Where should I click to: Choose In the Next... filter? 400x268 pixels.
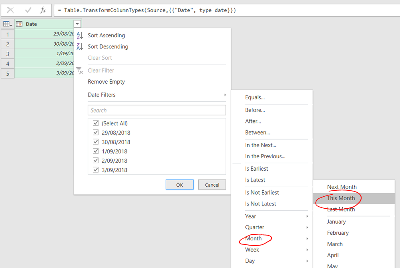tap(261, 145)
